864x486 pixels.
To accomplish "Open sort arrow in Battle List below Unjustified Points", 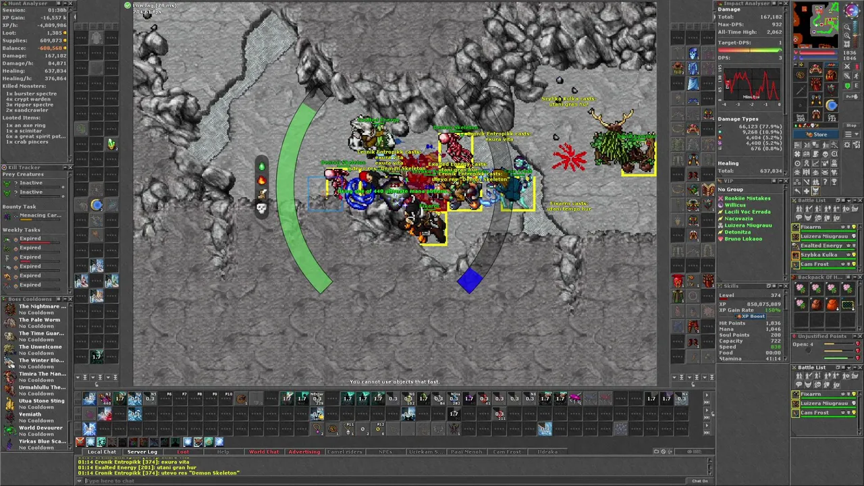I will [848, 368].
